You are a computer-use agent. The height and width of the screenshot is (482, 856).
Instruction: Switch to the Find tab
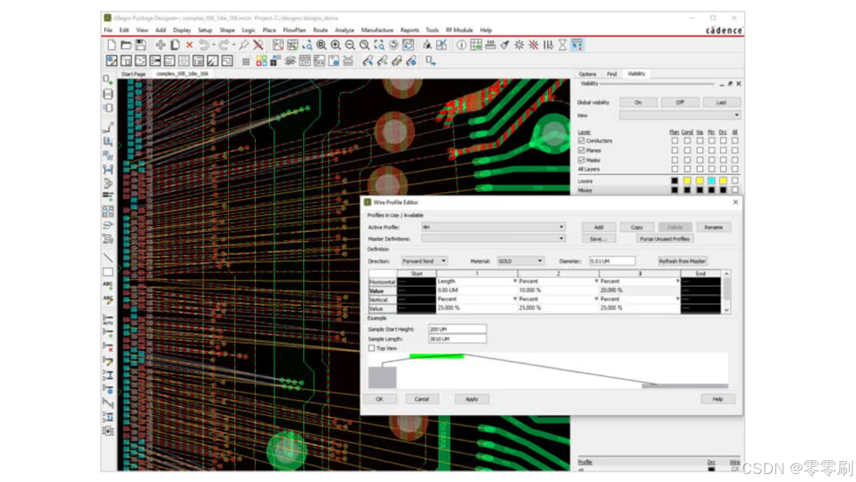611,74
